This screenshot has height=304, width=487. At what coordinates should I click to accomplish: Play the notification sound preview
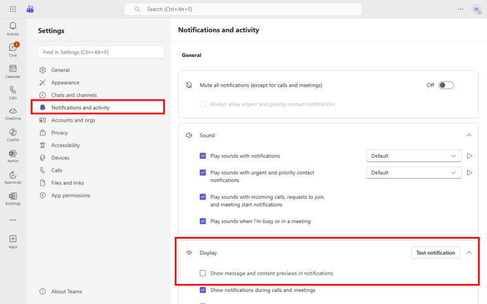[470, 156]
